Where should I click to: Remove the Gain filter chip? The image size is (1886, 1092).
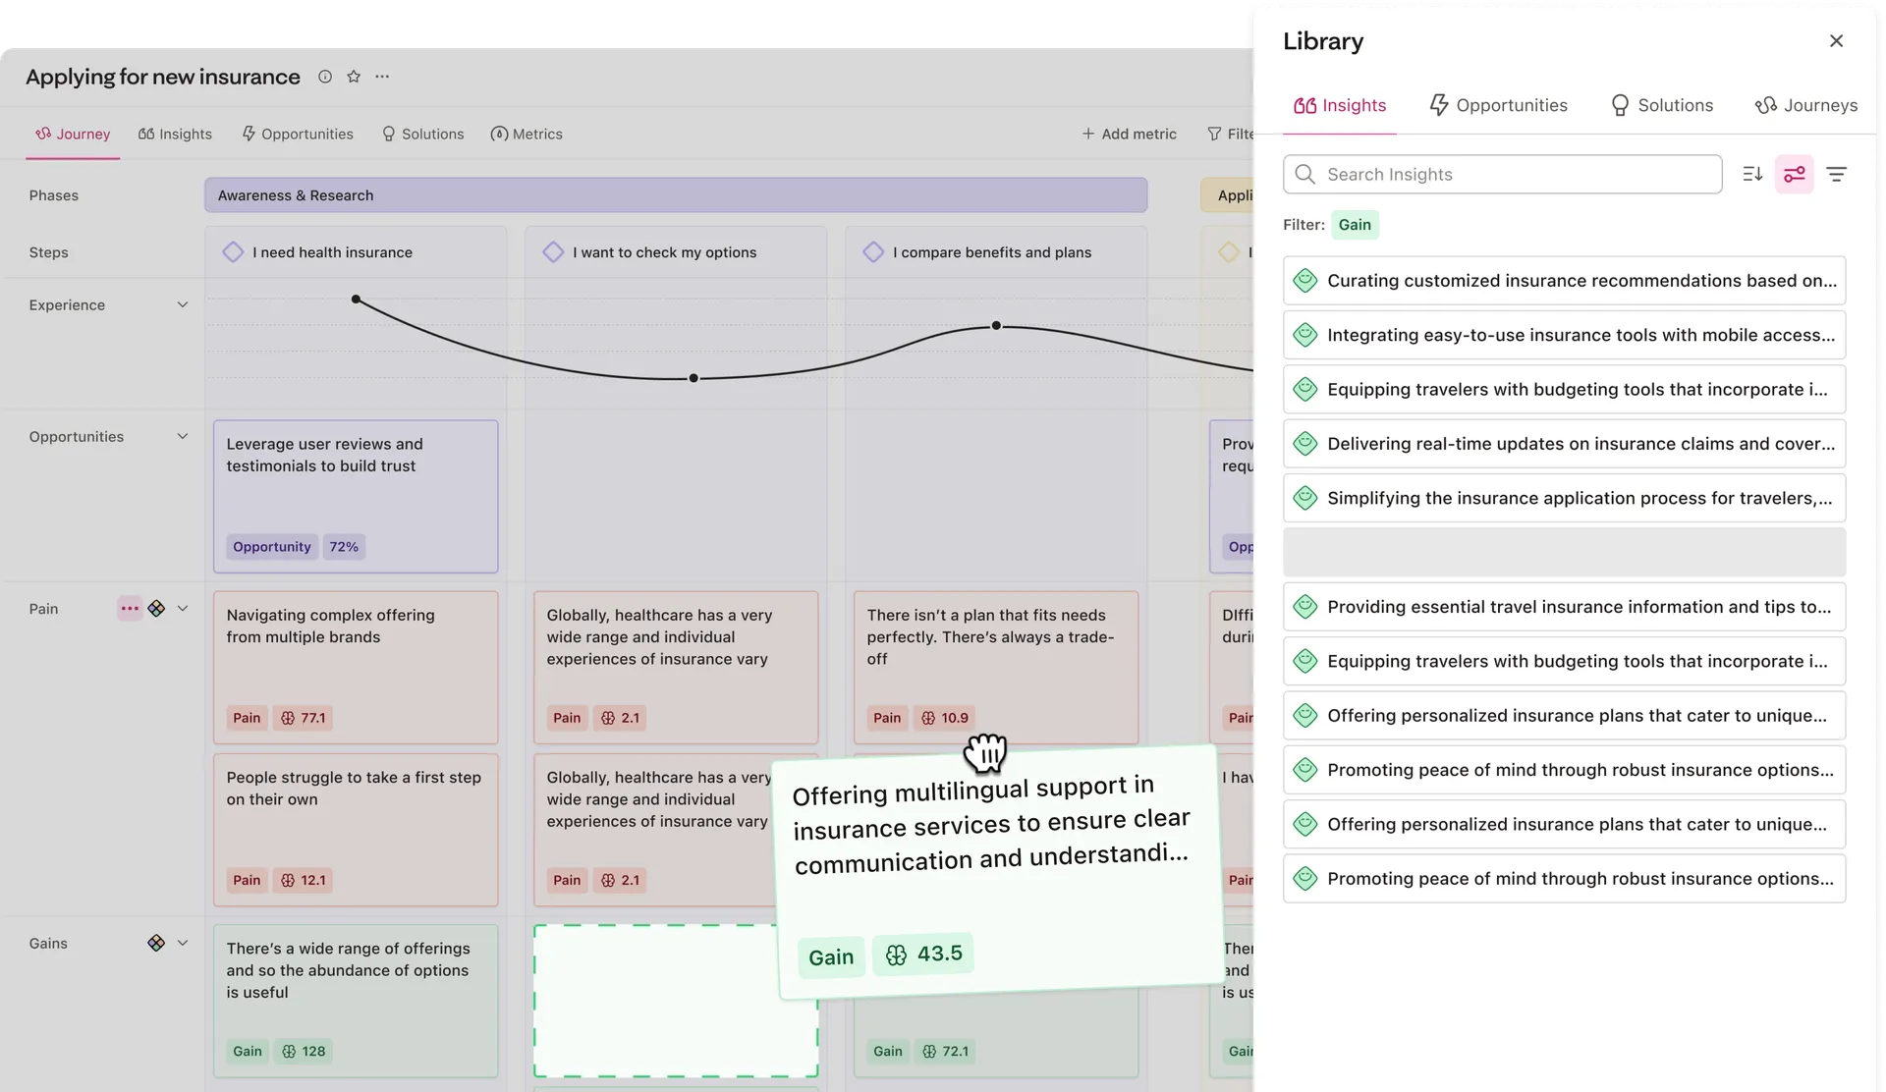click(1355, 225)
